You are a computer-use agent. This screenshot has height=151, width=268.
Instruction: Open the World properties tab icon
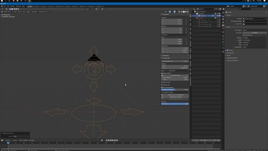coord(223,29)
